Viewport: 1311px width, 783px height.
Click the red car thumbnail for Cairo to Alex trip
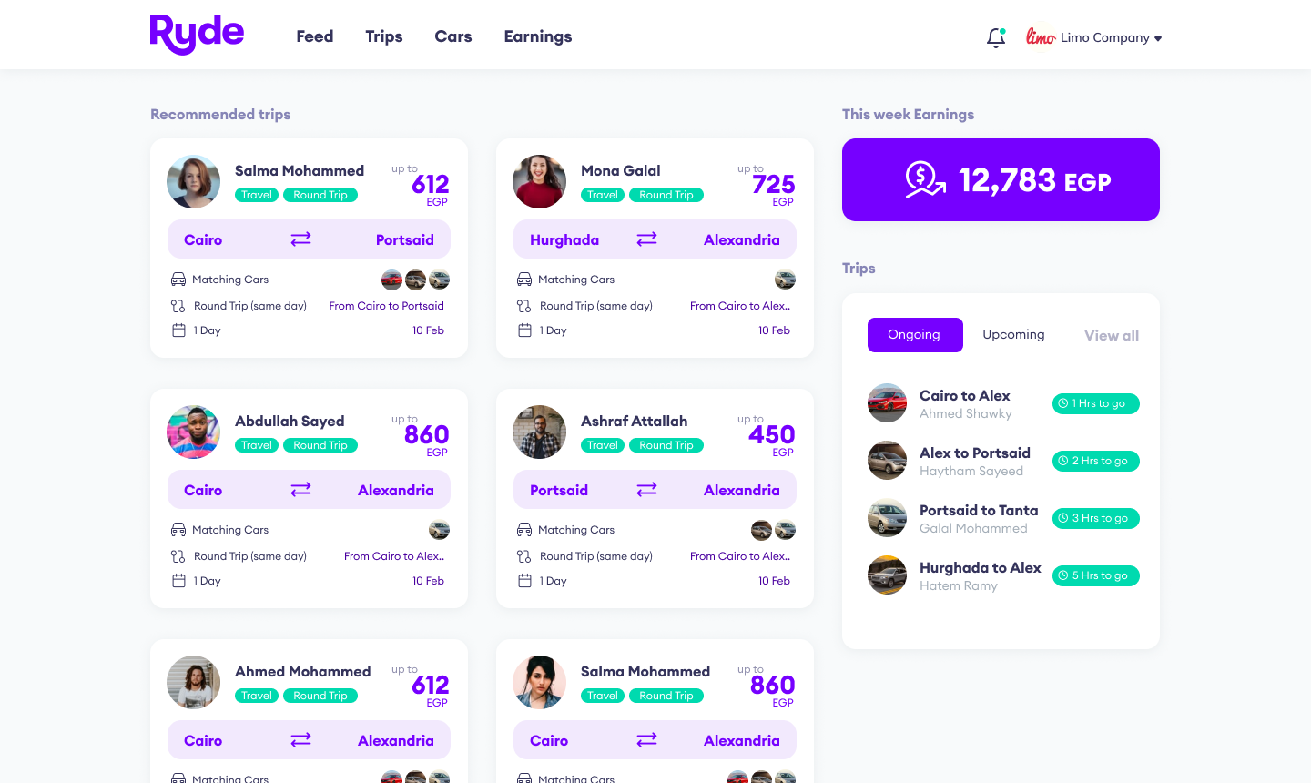coord(887,402)
